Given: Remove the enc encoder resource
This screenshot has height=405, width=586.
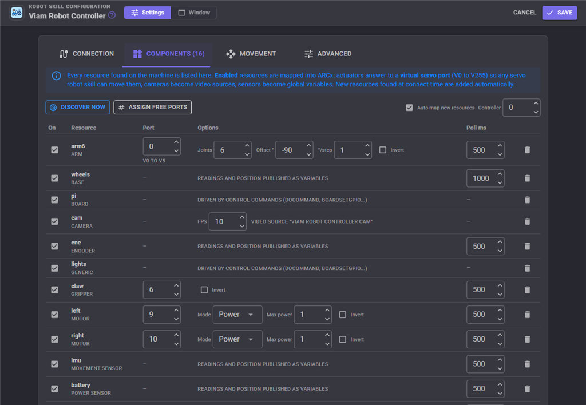Looking at the screenshot, I should [x=527, y=246].
